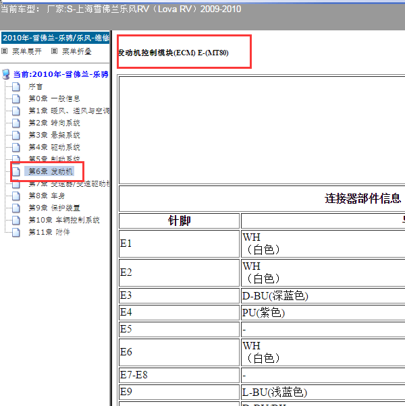The image size is (405, 406).
Task: Click the page icon next to 第4章 驱动系统
Action: [16, 147]
